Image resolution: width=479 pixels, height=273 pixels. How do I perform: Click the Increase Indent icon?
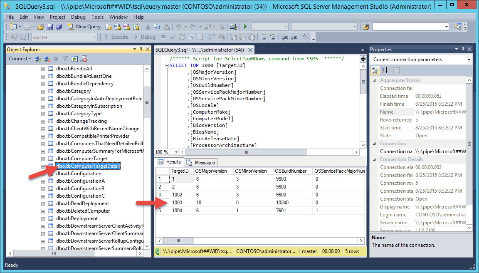pyautogui.click(x=294, y=37)
